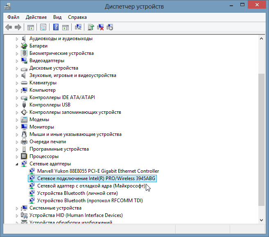Open the Справка menu

click(x=77, y=17)
